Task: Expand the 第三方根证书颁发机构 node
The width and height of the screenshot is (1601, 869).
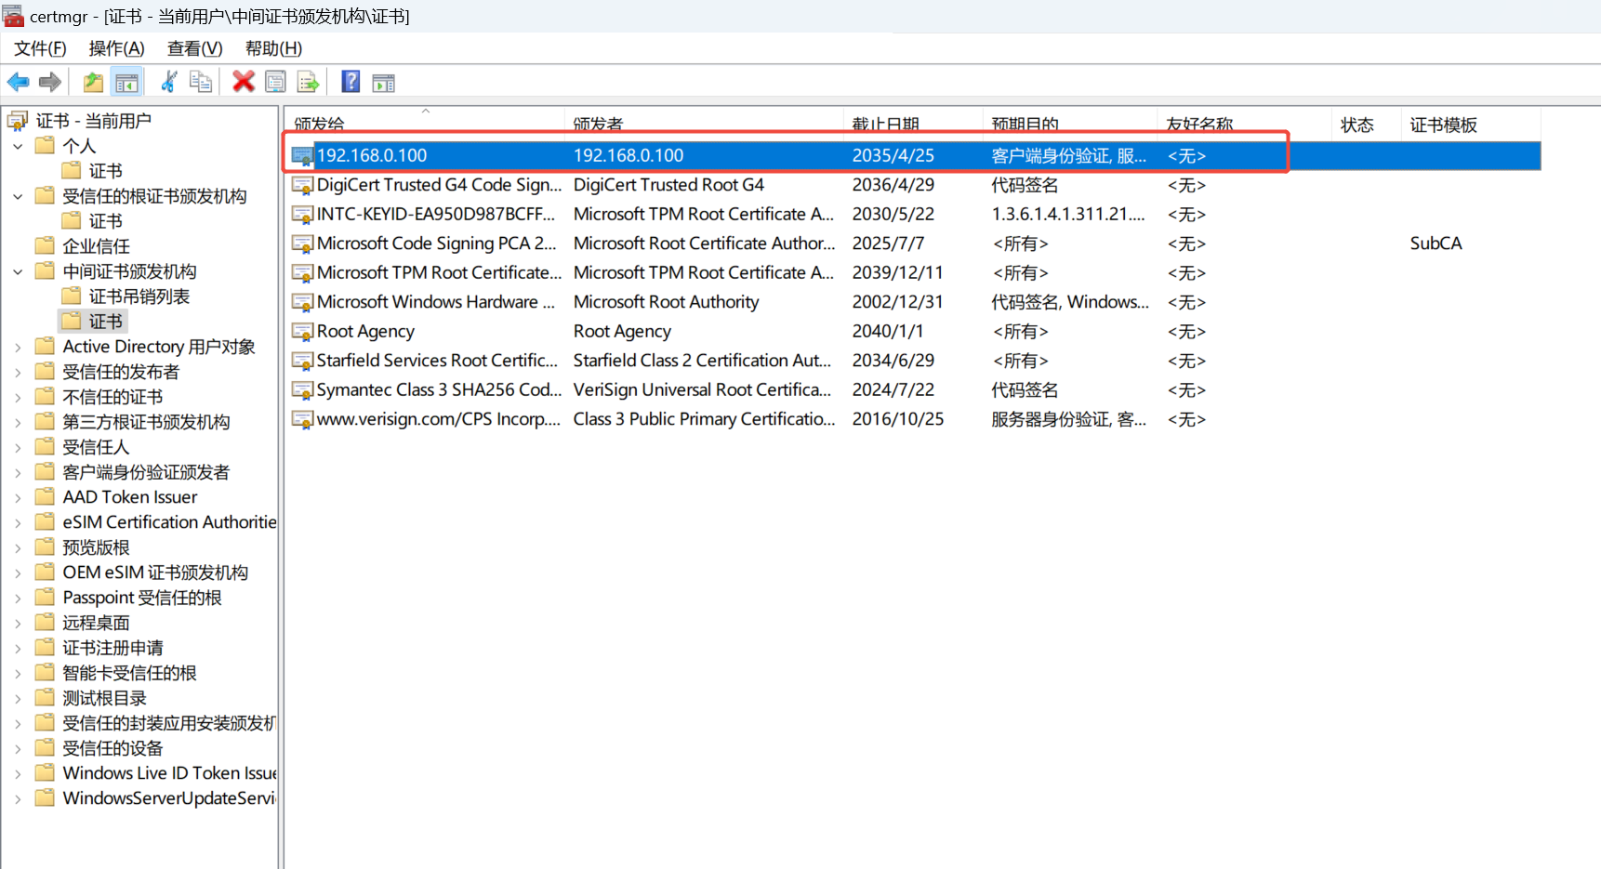Action: coord(18,422)
